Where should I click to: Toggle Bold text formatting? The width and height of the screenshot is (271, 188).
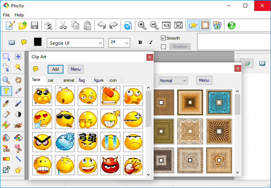coord(140,43)
